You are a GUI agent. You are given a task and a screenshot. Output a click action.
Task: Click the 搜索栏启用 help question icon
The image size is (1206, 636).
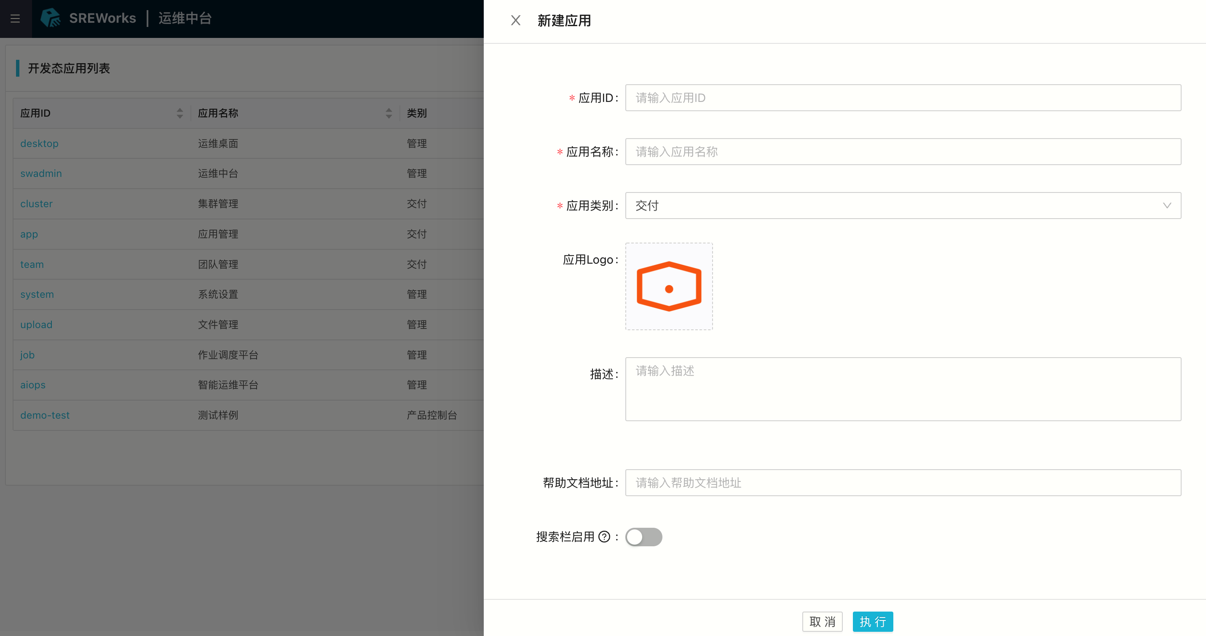(x=604, y=537)
